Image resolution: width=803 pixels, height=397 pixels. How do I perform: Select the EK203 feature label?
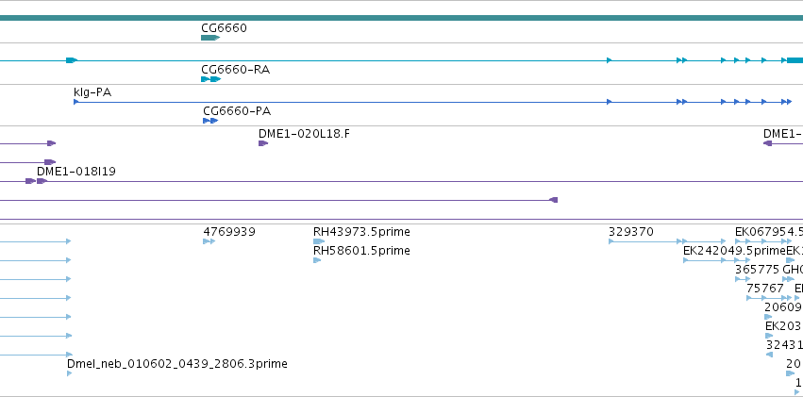[x=783, y=326]
